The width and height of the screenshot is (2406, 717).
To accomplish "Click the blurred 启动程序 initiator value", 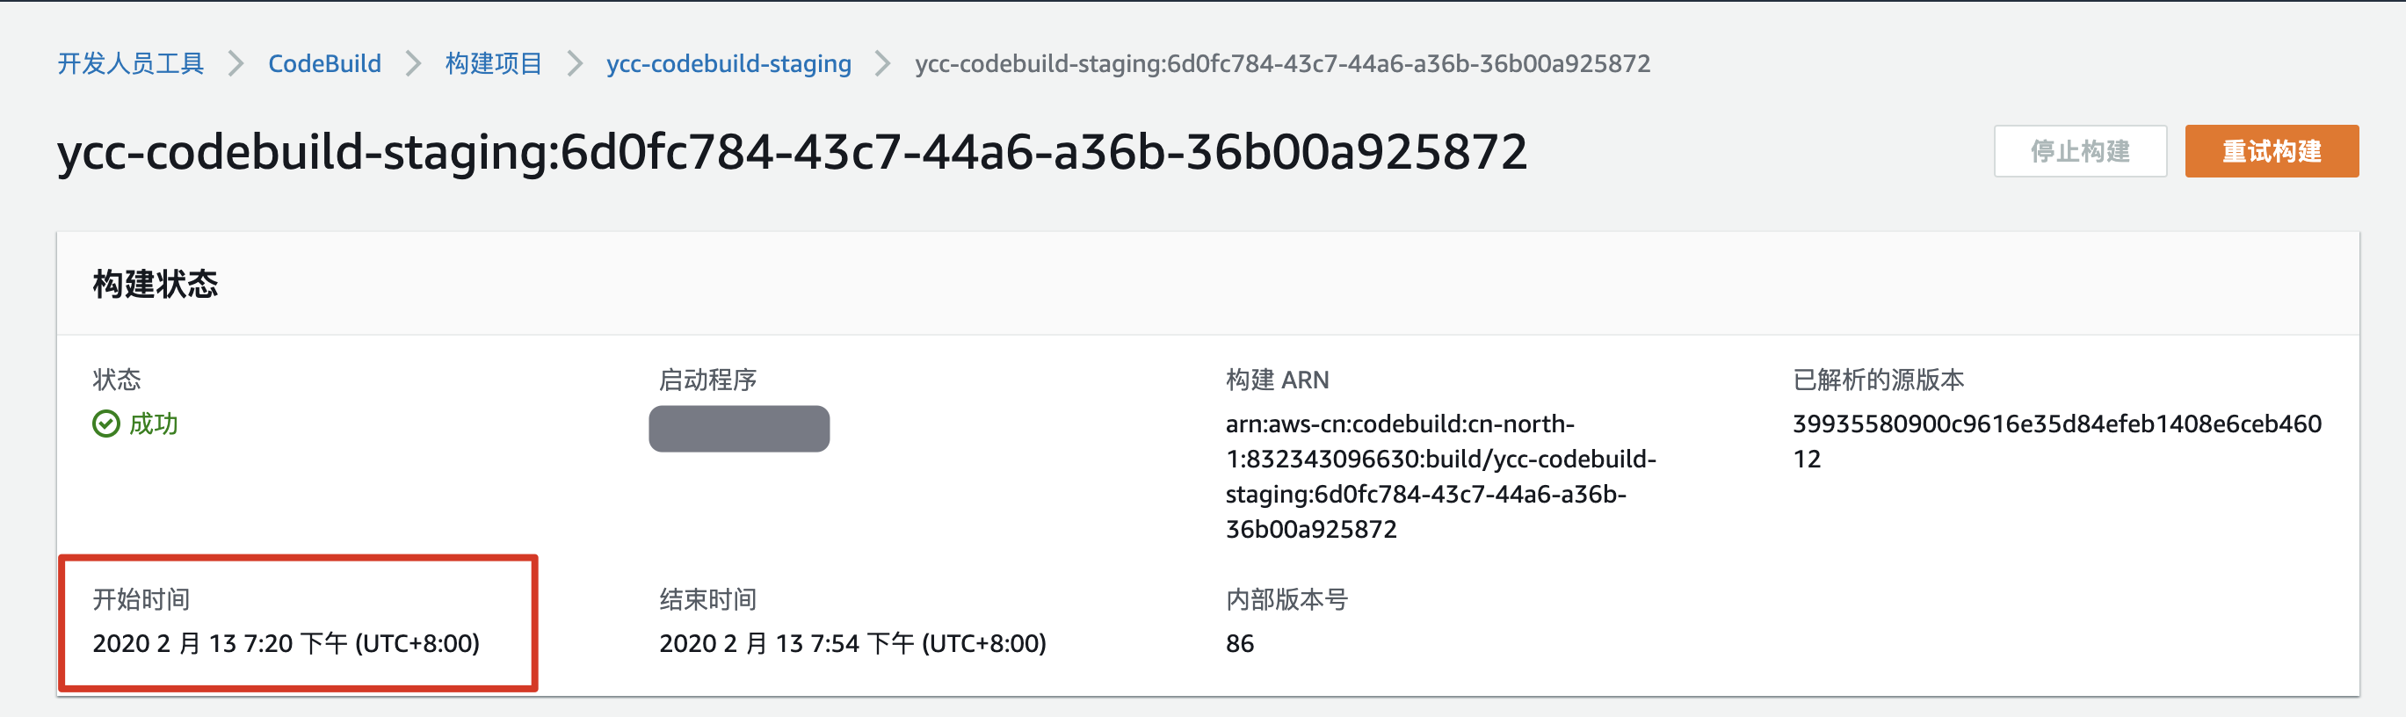I will pyautogui.click(x=739, y=429).
